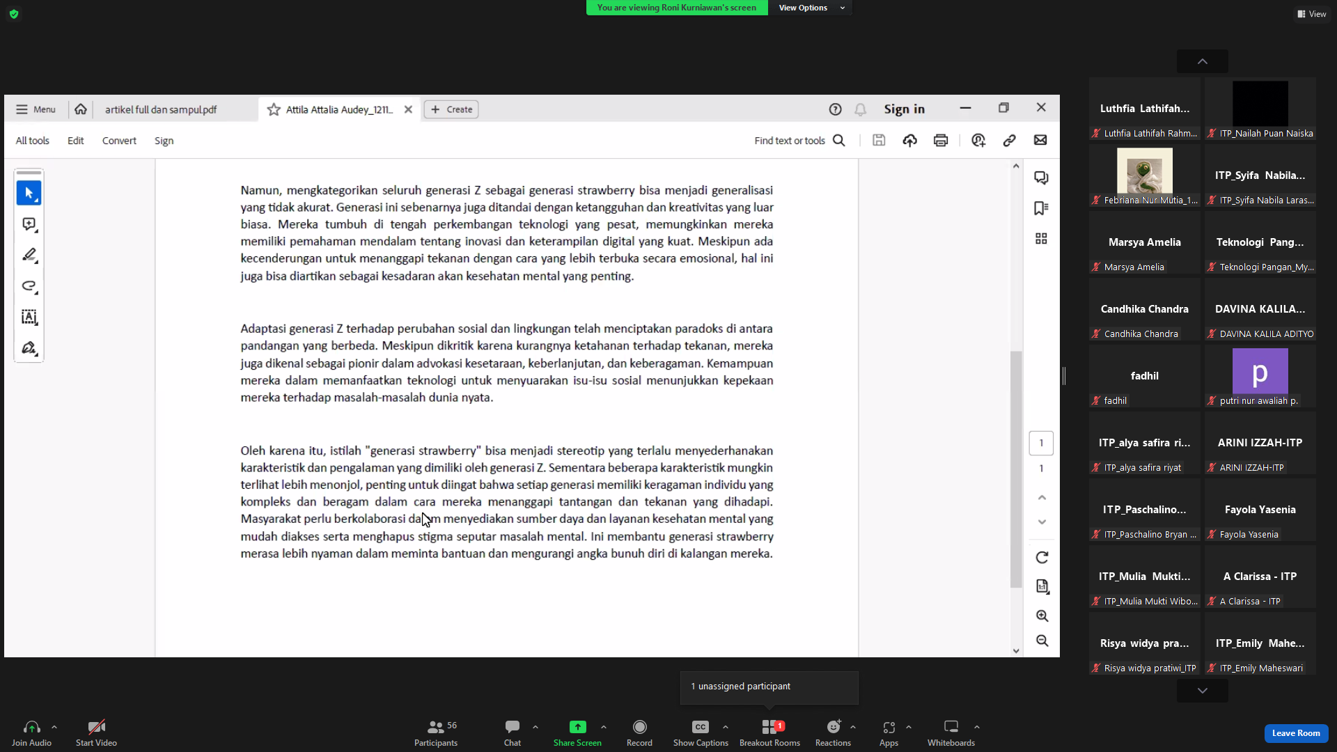Start recording with Record button
Viewport: 1337px width, 752px height.
[x=639, y=733]
